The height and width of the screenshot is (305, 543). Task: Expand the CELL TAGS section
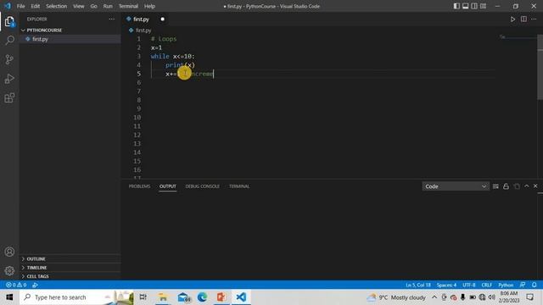[70, 276]
